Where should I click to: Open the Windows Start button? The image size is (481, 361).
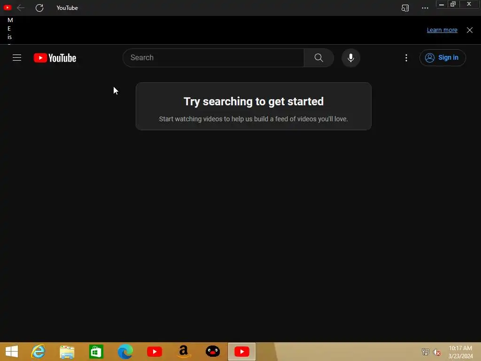click(x=12, y=352)
